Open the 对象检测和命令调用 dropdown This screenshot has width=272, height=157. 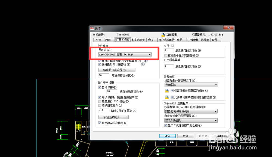[x=191, y=111]
